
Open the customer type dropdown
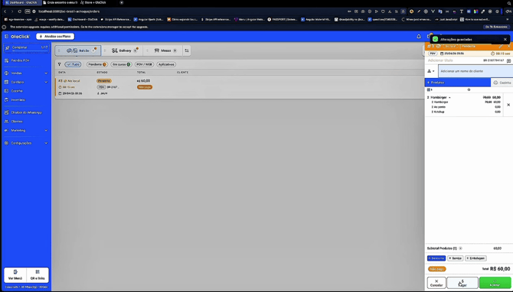tap(431, 71)
